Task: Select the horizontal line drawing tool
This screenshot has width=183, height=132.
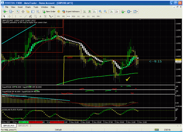Action: (x=20, y=16)
